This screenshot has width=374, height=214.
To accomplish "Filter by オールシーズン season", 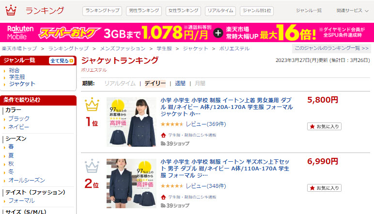I will [27, 181].
